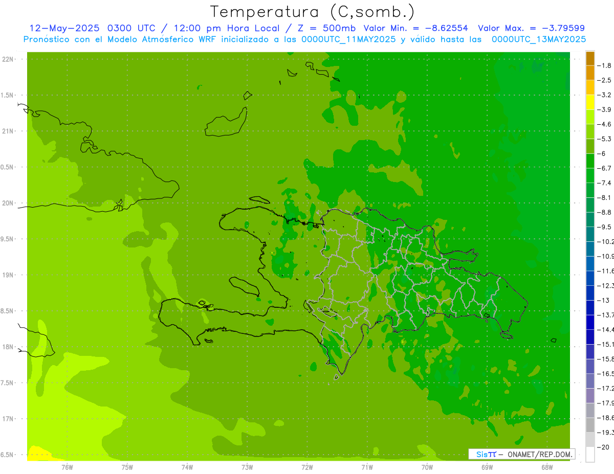This screenshot has width=614, height=474.
Task: Click the '17N' latitude axis label
Action: [x=9, y=419]
